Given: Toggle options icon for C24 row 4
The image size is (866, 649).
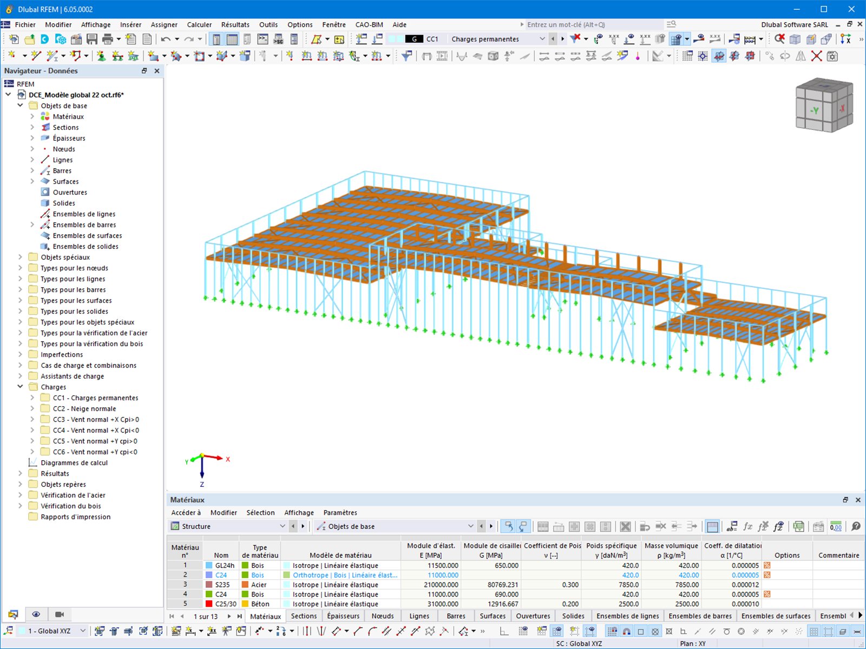Looking at the screenshot, I should [x=767, y=594].
